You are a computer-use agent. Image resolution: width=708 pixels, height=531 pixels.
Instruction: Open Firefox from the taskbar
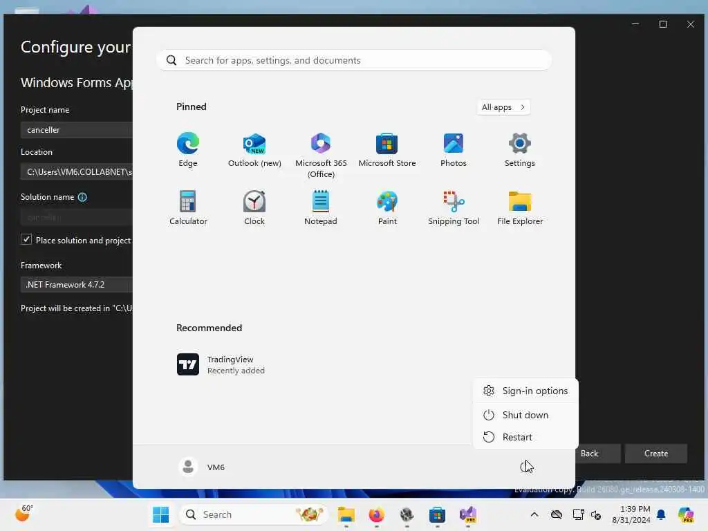[377, 514]
